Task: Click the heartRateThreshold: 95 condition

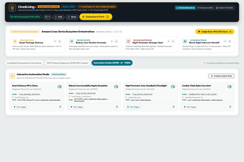Action: pos(194,97)
